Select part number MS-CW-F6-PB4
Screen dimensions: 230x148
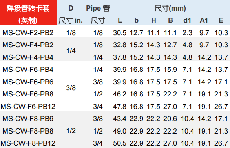tap(28, 70)
